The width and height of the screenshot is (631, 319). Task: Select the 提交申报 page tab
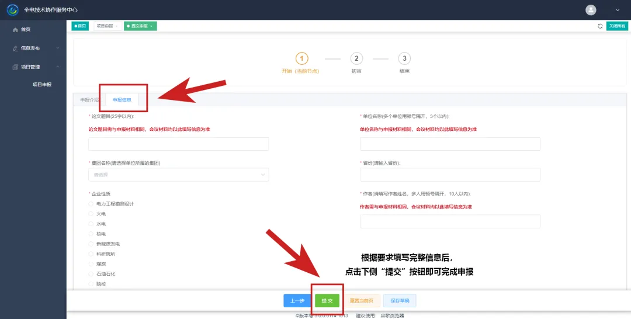pos(140,26)
